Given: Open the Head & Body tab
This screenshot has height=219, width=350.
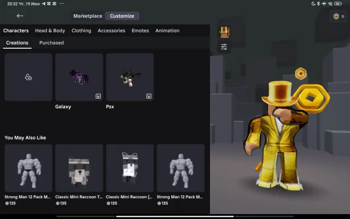Looking at the screenshot, I should (50, 31).
